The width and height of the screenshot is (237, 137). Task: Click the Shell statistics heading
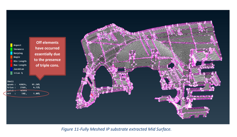pos(10,81)
